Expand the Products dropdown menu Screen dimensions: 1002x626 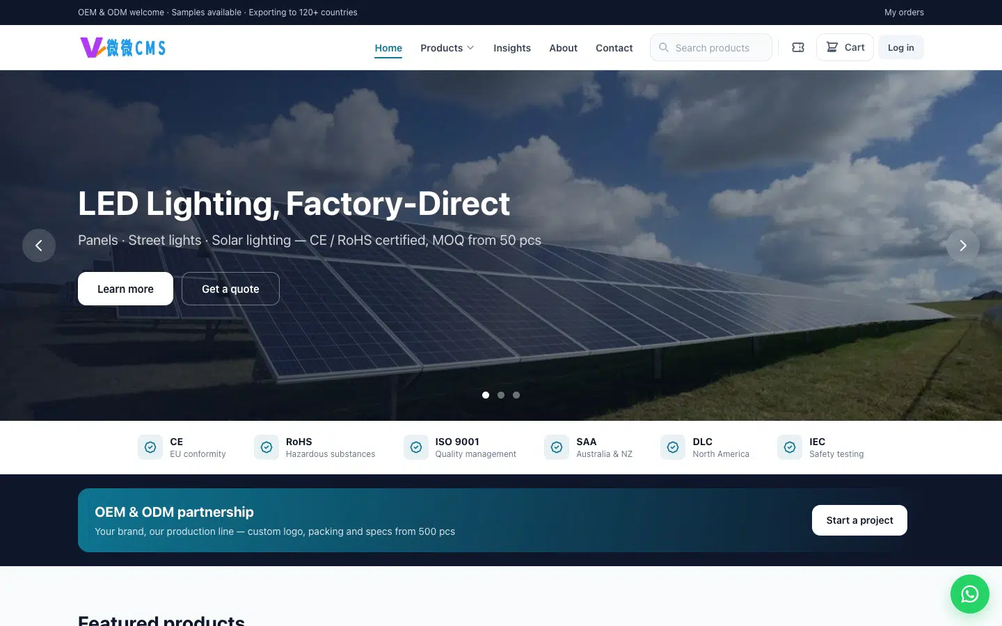click(x=447, y=48)
